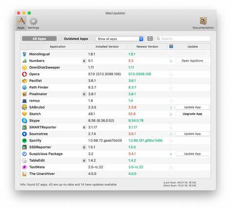Sort by the Update column header

point(192,46)
